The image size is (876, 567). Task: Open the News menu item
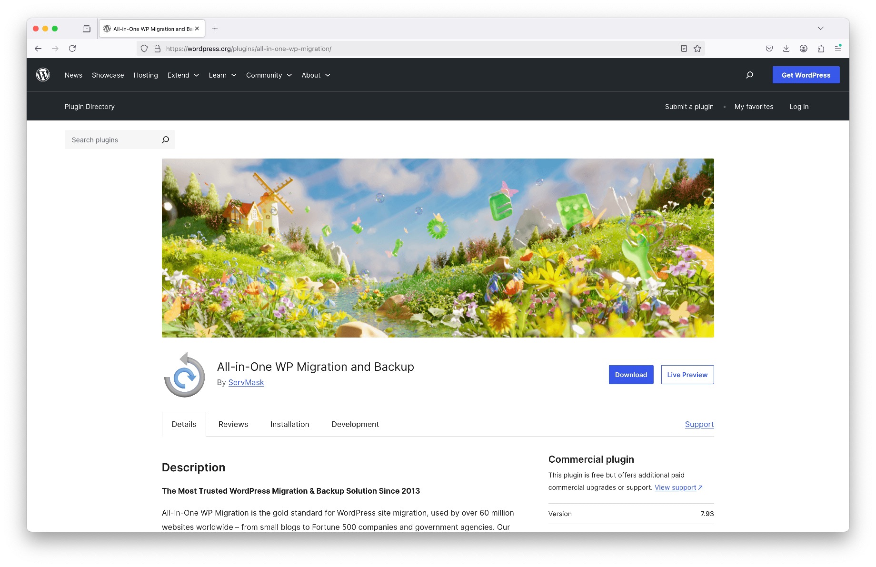[73, 75]
